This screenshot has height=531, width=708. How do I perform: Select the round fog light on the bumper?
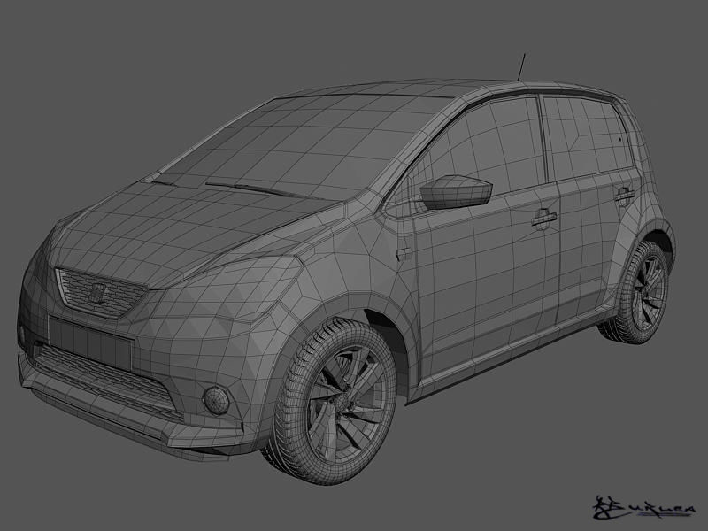[x=217, y=401]
